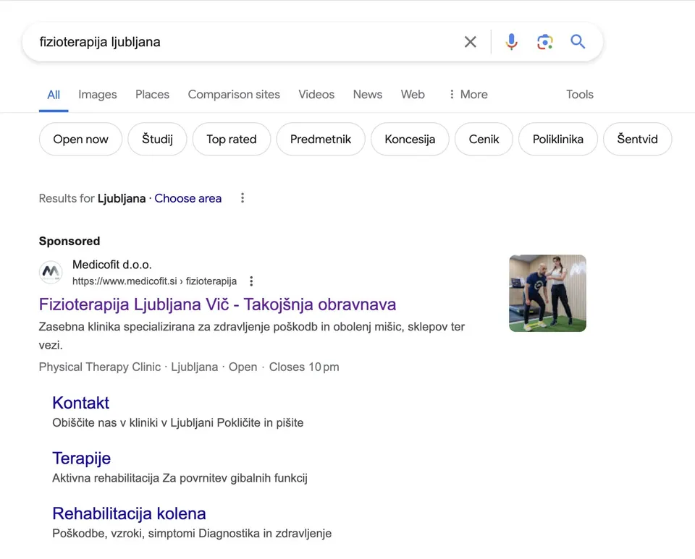
Task: Click the Medicofit d.o.o. advertiser name
Action: click(112, 265)
